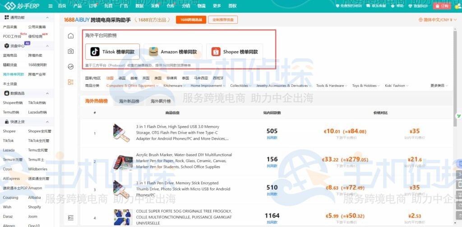
Task: Click the Amazon 榜单同款 button
Action: point(173,52)
